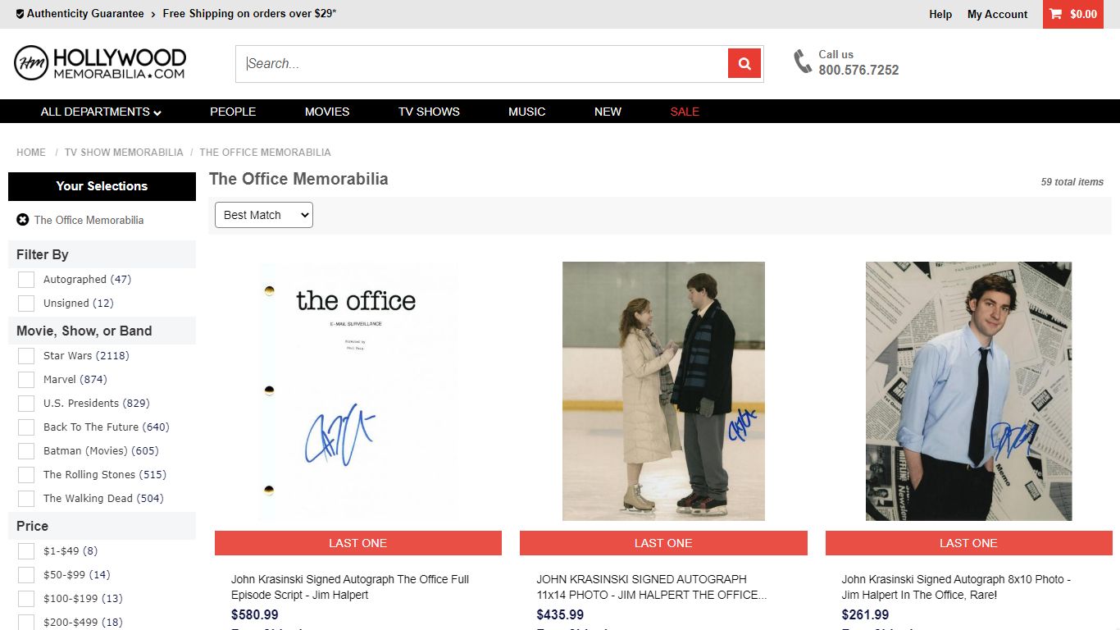Check the Unsigned filter

[26, 304]
